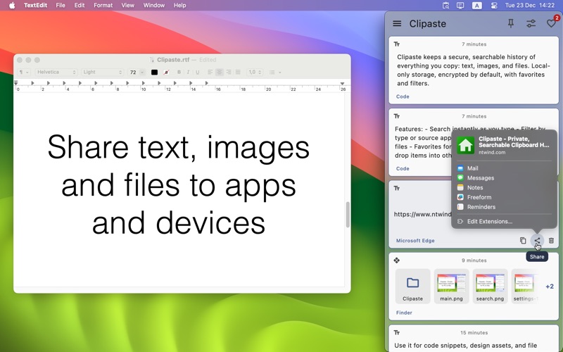Click the TextEdit vertical scrollbar
The width and height of the screenshot is (563, 352).
pyautogui.click(x=348, y=215)
